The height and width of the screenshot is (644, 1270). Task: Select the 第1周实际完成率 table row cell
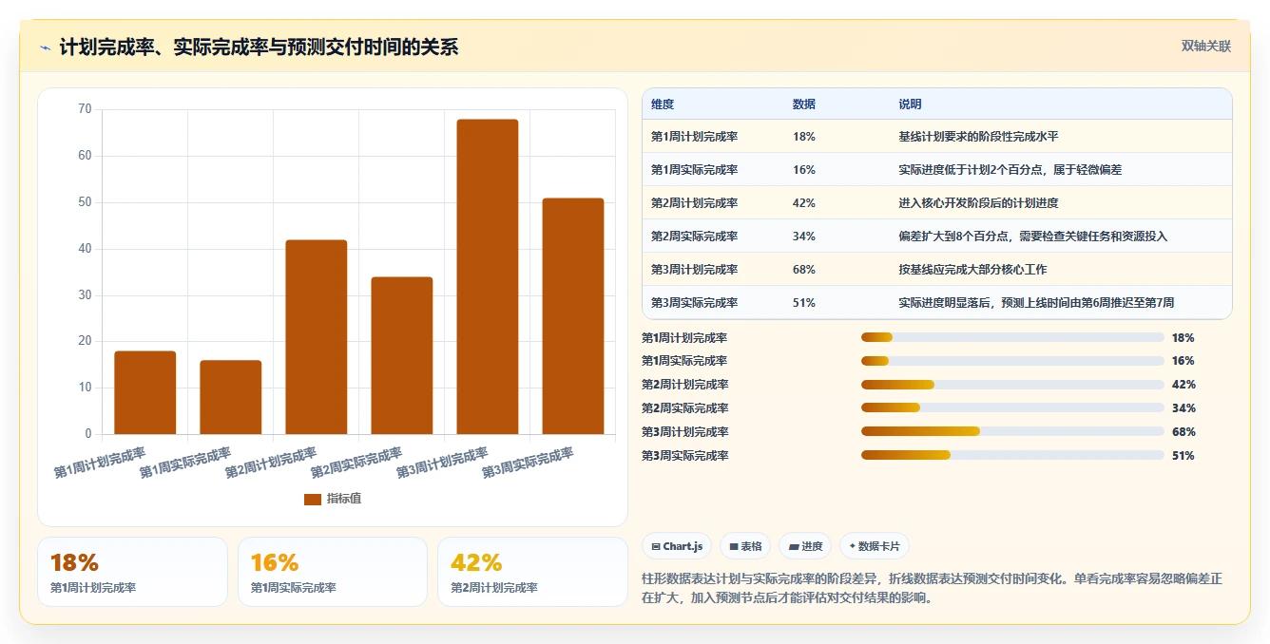coord(694,170)
